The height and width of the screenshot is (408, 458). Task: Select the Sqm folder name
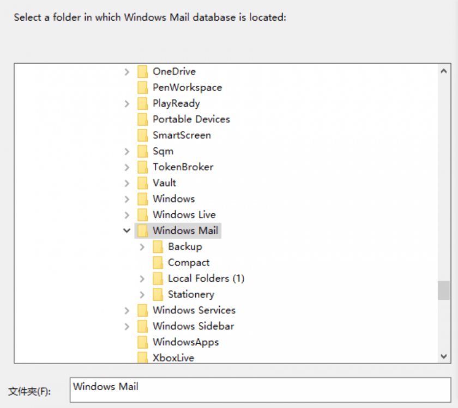163,151
